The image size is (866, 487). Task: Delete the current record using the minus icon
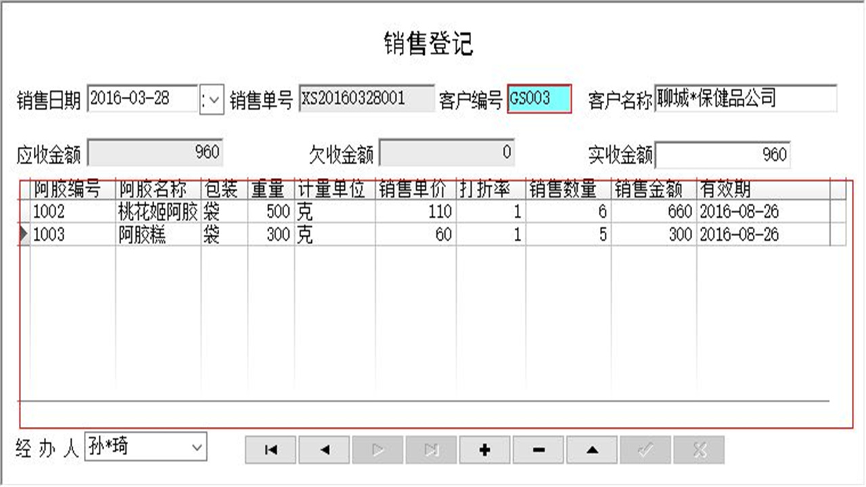click(x=537, y=448)
